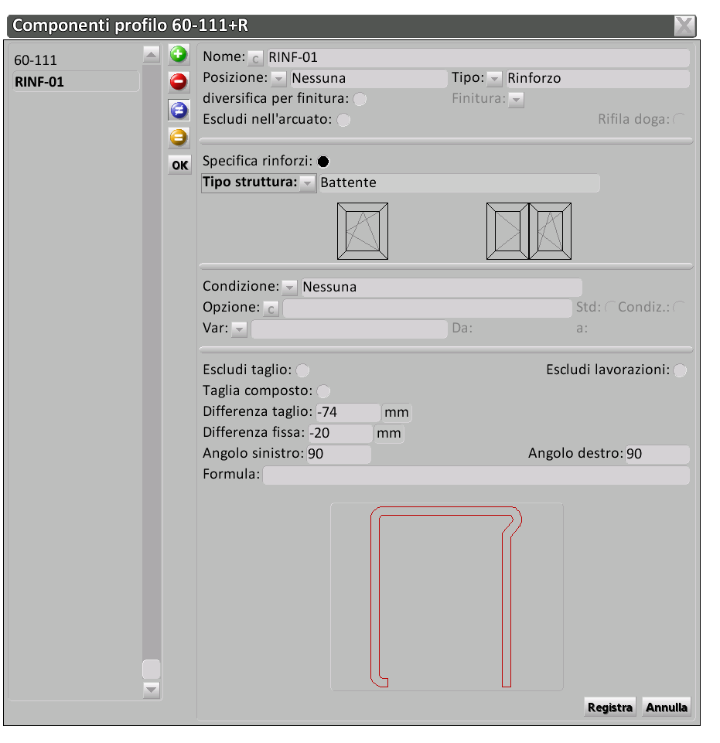The height and width of the screenshot is (743, 720).
Task: Toggle Taglia composto option
Action: (x=324, y=391)
